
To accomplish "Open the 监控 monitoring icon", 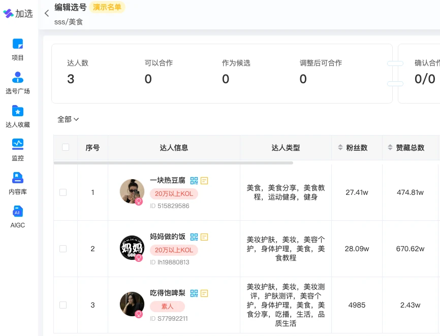I will point(18,145).
